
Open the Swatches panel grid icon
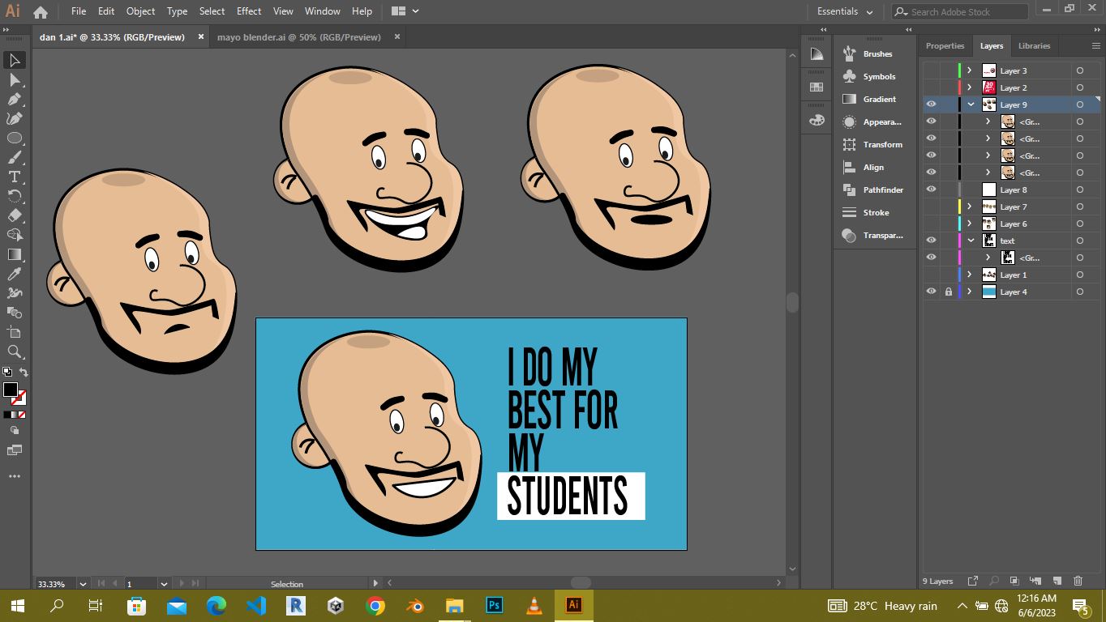[x=817, y=87]
